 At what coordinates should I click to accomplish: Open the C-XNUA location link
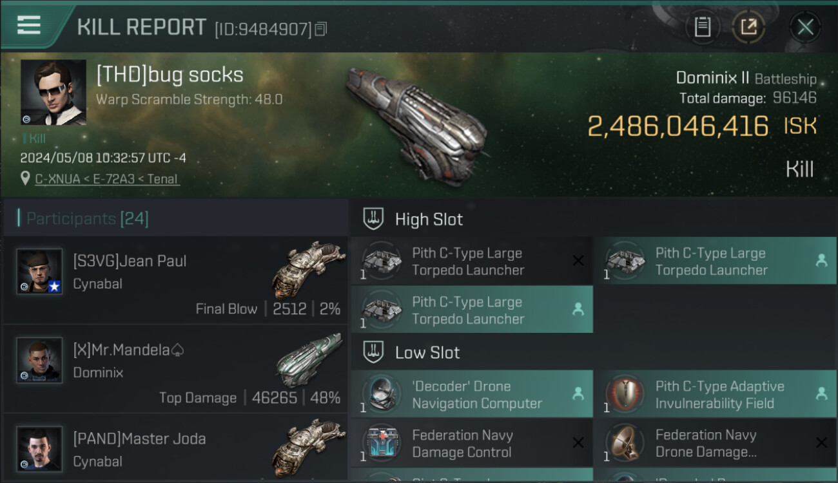click(107, 179)
